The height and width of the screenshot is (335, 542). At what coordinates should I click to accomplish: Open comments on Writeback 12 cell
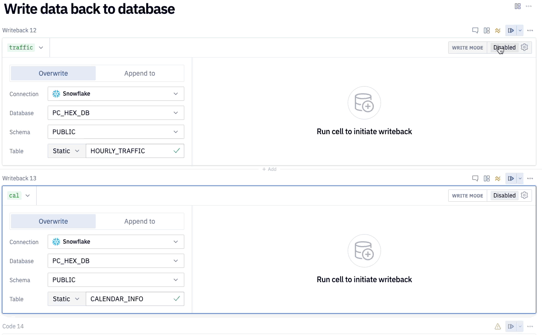pyautogui.click(x=475, y=30)
